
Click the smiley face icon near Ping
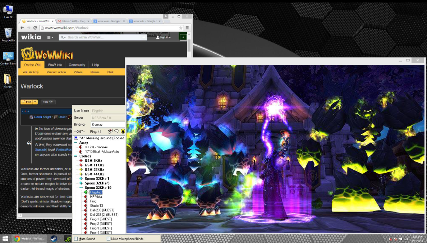pos(123,132)
